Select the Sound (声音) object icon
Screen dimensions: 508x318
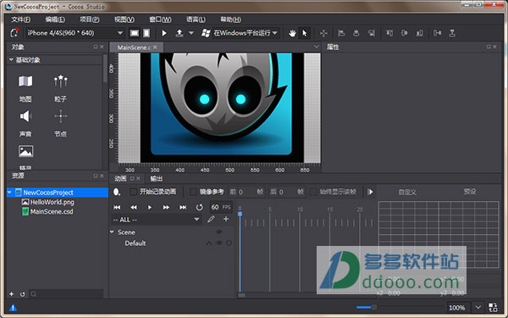click(25, 116)
